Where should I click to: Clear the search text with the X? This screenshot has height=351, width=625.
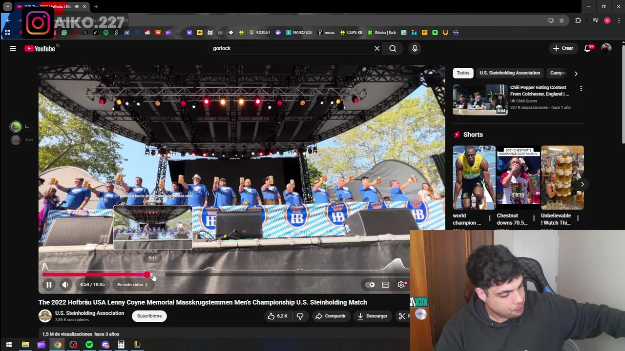(x=377, y=48)
